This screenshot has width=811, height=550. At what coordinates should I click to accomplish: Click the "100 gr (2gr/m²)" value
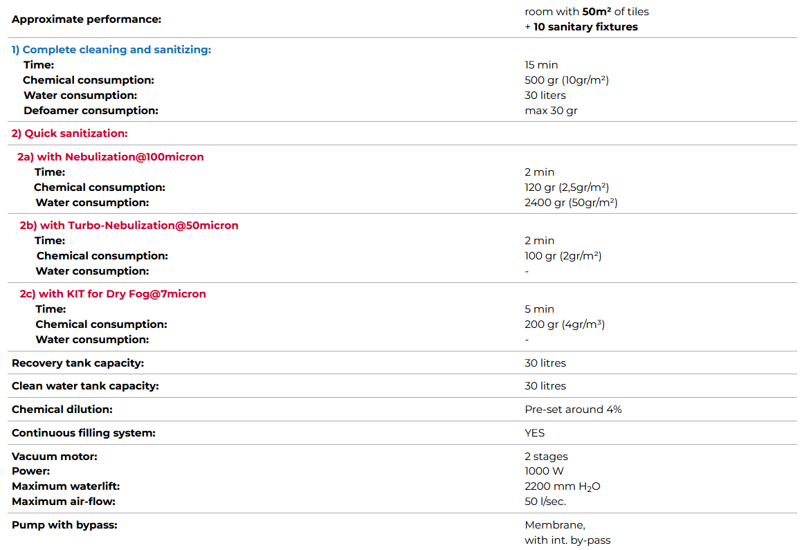click(563, 256)
